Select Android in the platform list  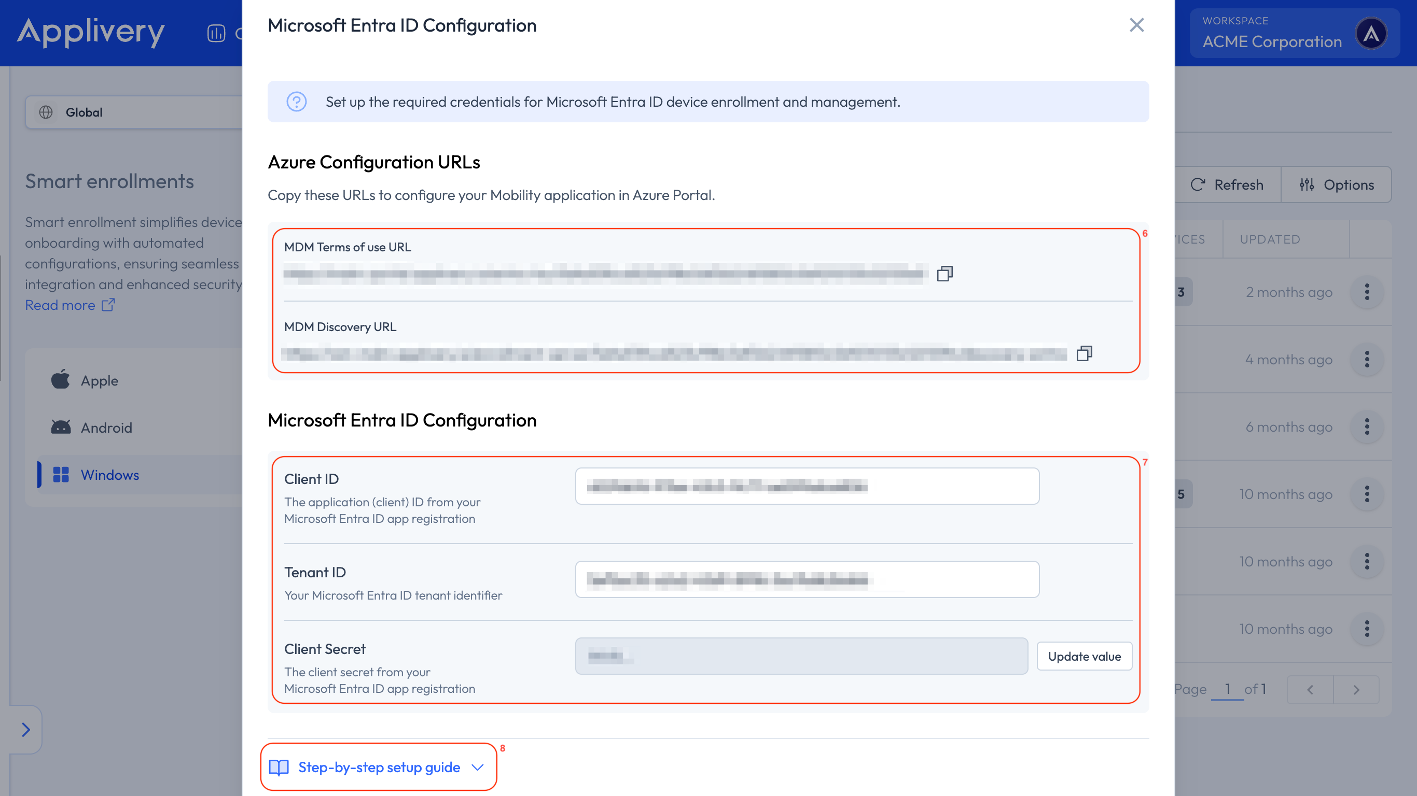106,427
